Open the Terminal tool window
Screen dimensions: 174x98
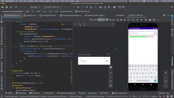tap(35, 93)
